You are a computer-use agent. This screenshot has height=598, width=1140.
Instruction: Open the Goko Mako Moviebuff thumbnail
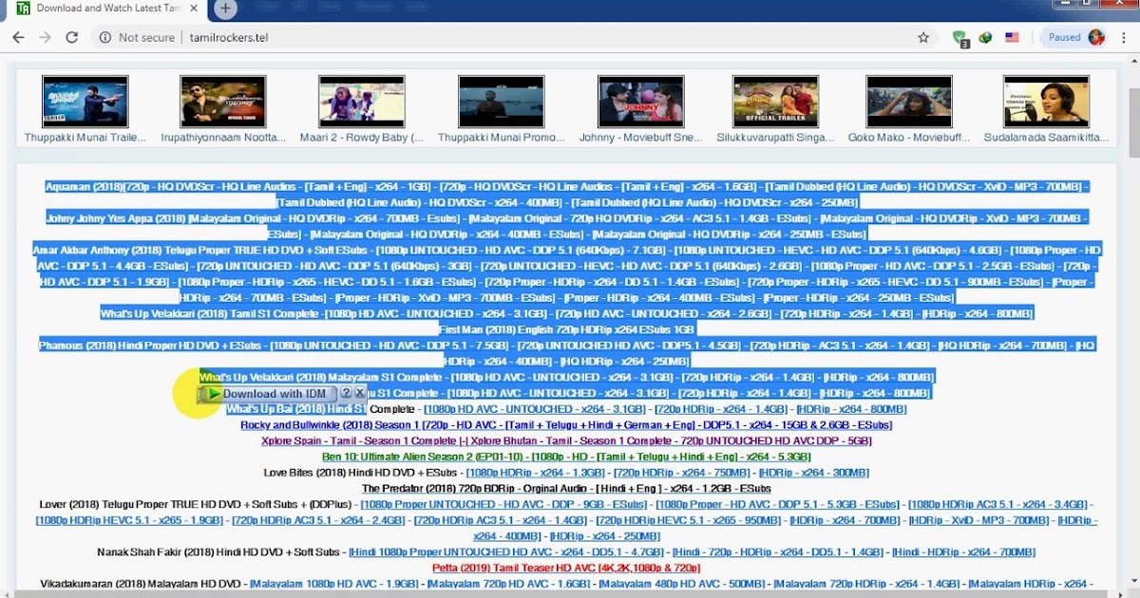click(x=909, y=102)
